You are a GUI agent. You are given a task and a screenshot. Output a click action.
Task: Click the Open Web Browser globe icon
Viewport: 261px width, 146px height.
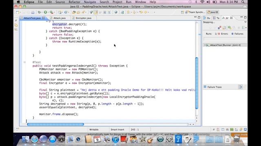(x=116, y=12)
